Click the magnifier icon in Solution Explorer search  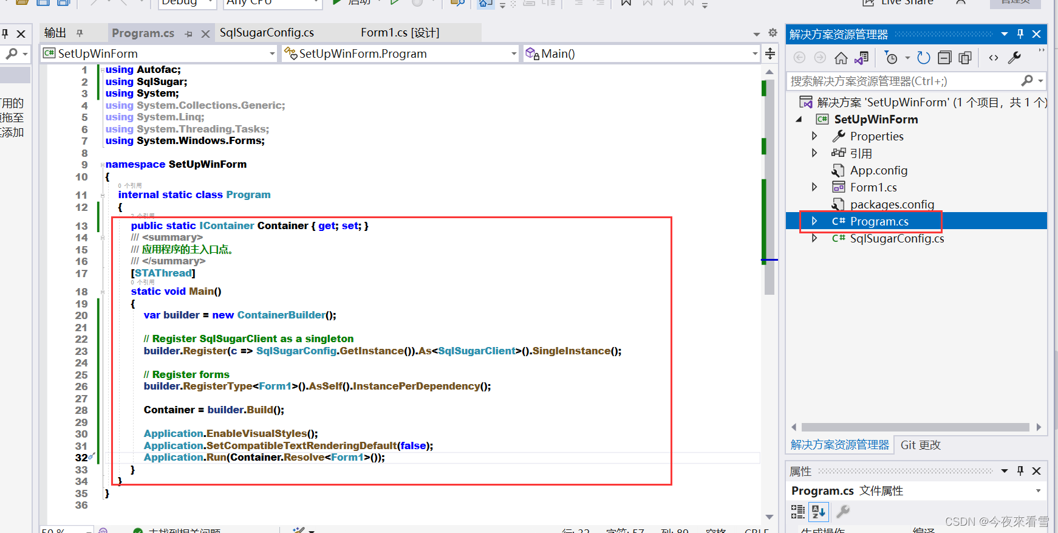click(1027, 80)
